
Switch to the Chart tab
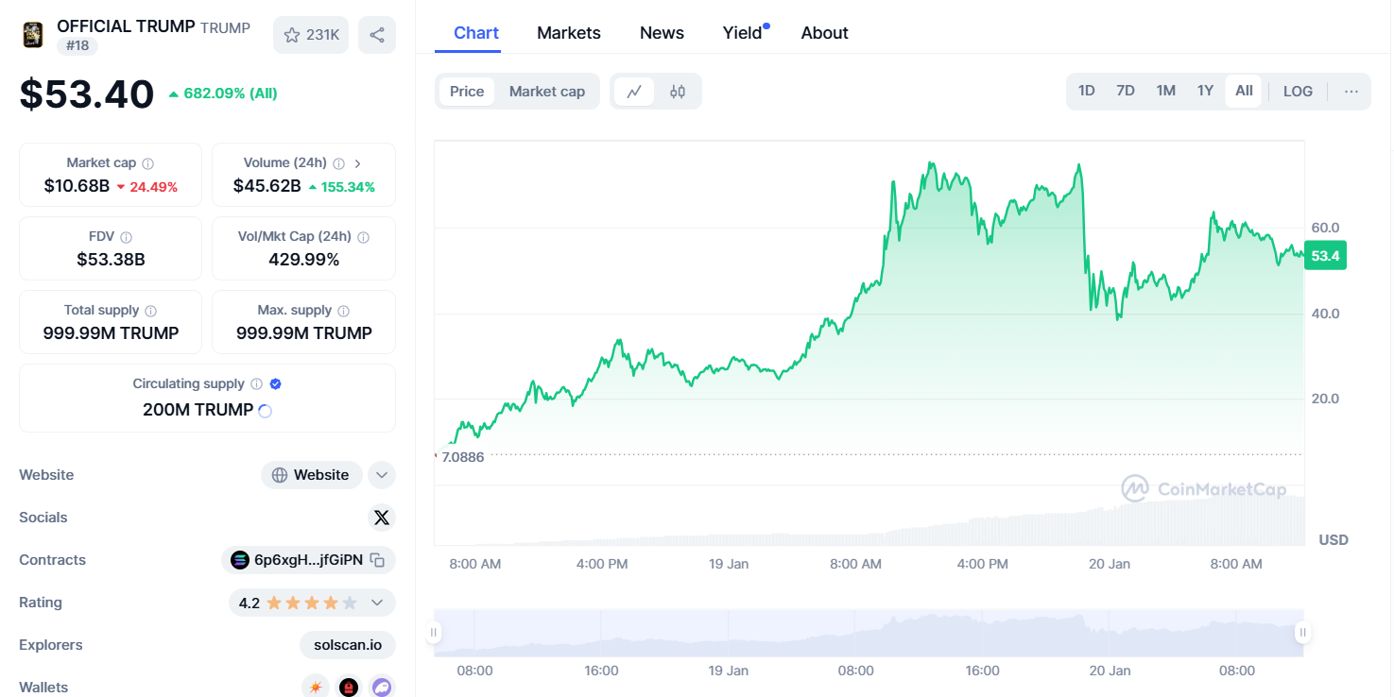click(476, 33)
